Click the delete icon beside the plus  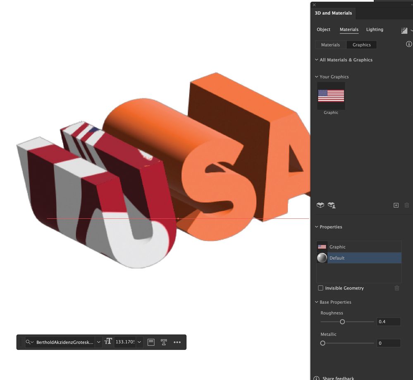click(407, 205)
